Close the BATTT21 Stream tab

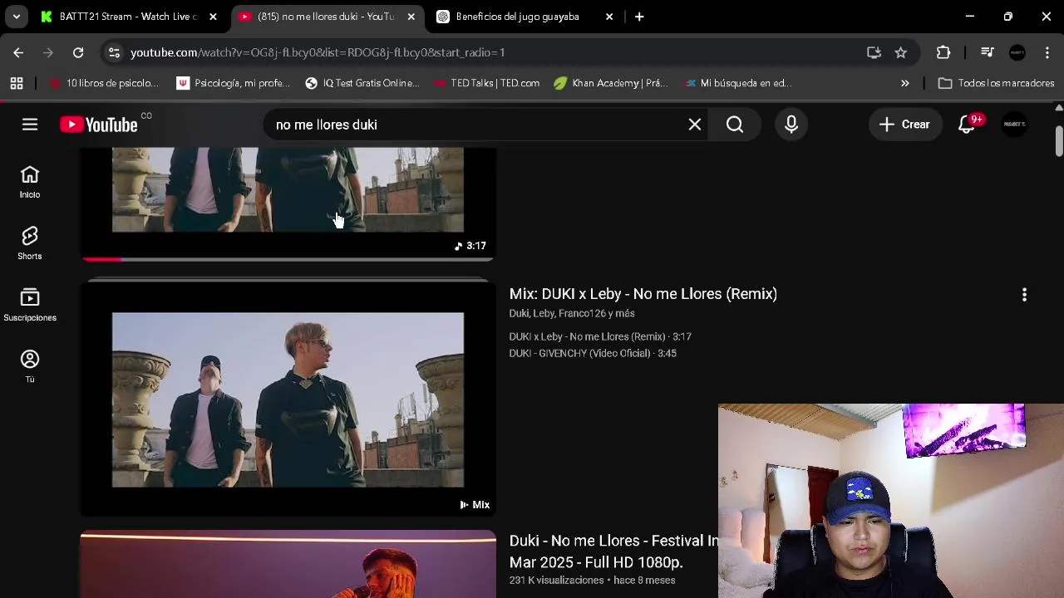click(x=213, y=17)
